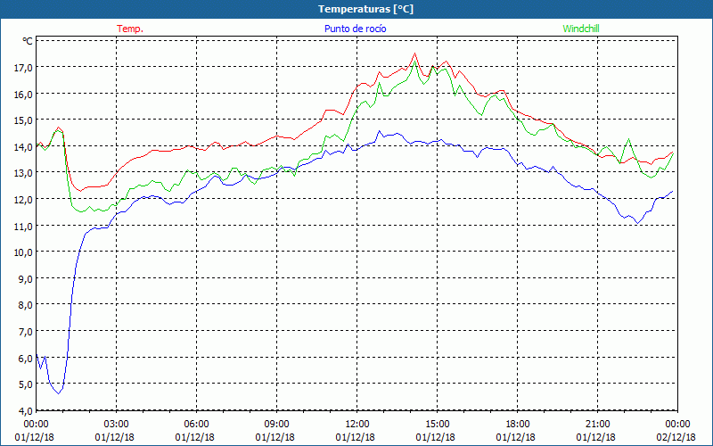The height and width of the screenshot is (446, 713).
Task: Click the 16,0 y-axis value
Action: click(24, 94)
